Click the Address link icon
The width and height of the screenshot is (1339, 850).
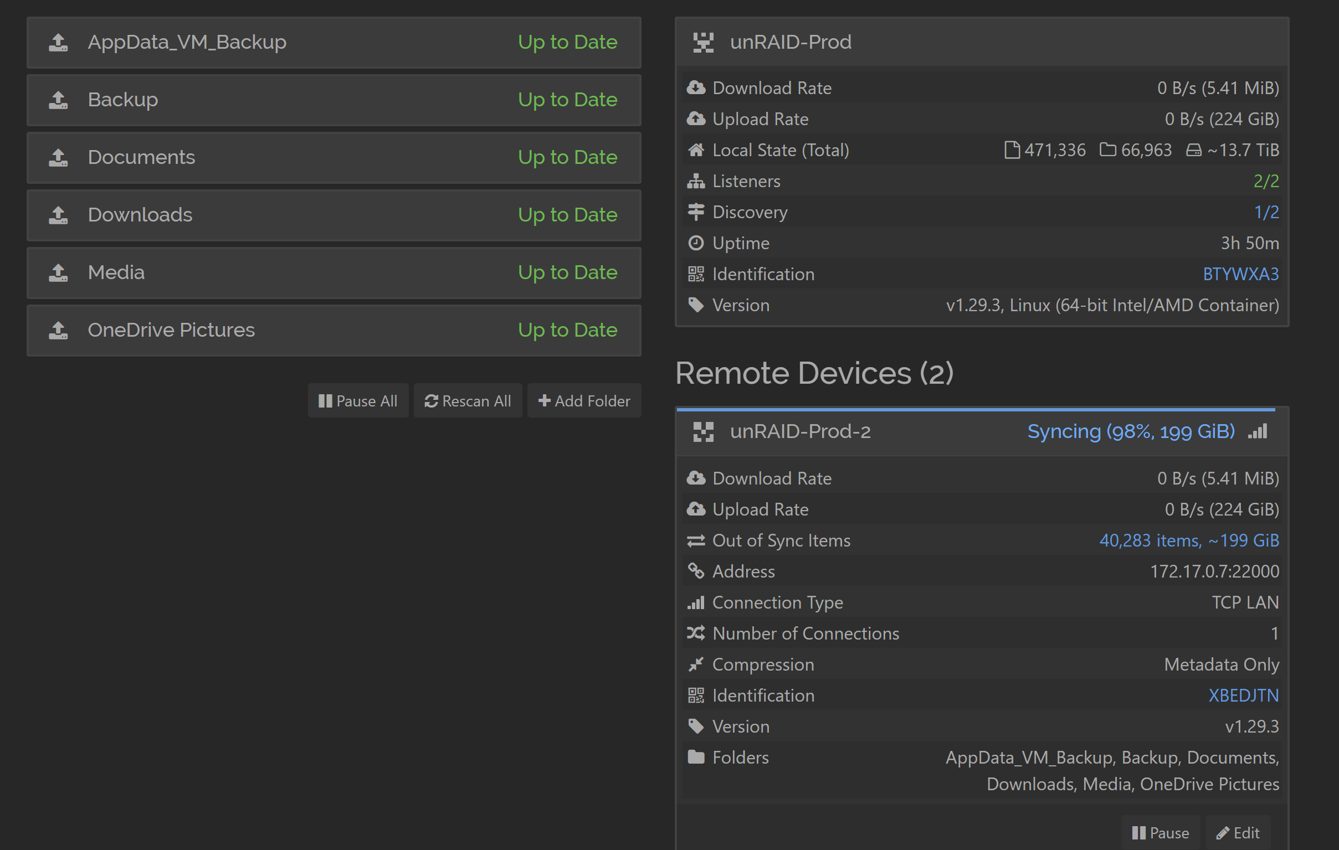(696, 571)
